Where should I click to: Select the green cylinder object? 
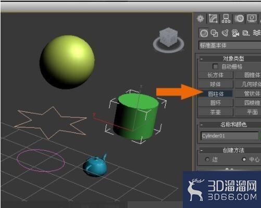pyautogui.click(x=136, y=117)
